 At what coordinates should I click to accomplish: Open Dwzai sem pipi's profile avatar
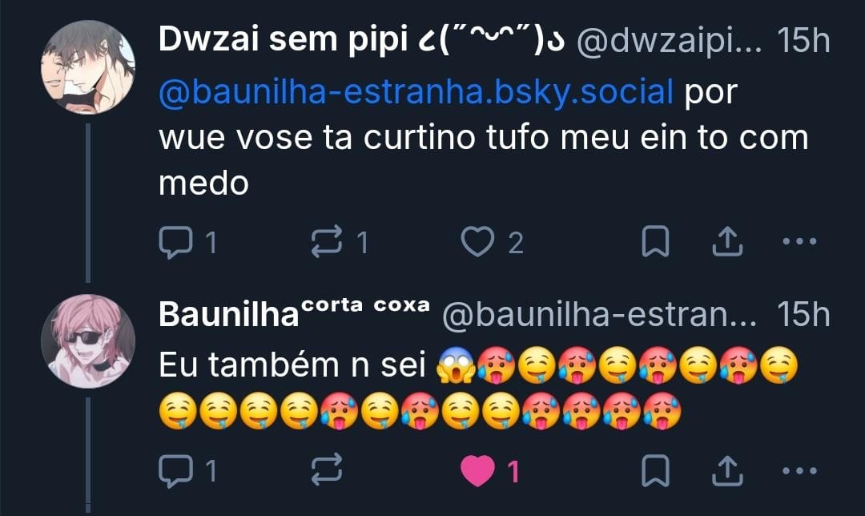tap(88, 67)
